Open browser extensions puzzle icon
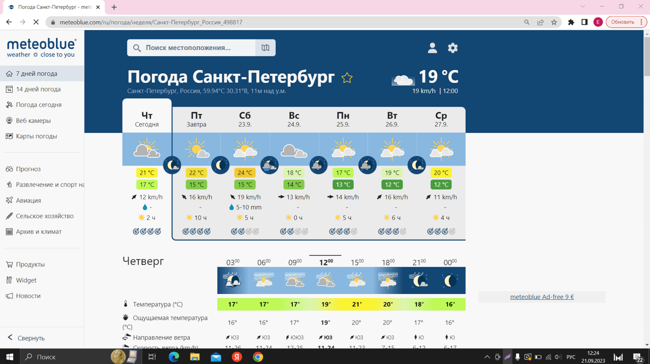The width and height of the screenshot is (650, 364). click(x=571, y=22)
